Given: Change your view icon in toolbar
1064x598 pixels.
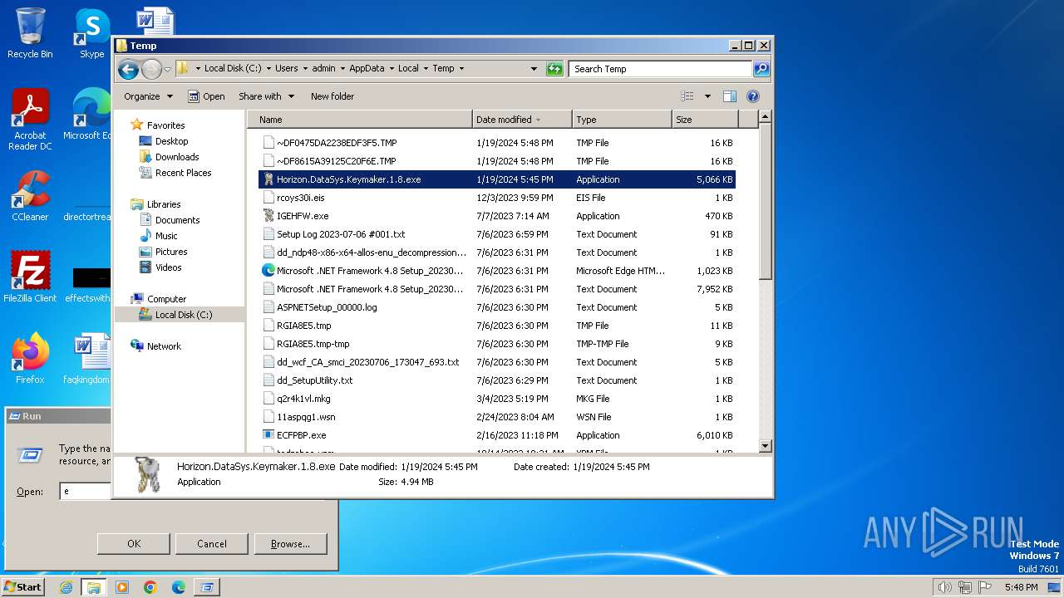Looking at the screenshot, I should [x=687, y=96].
